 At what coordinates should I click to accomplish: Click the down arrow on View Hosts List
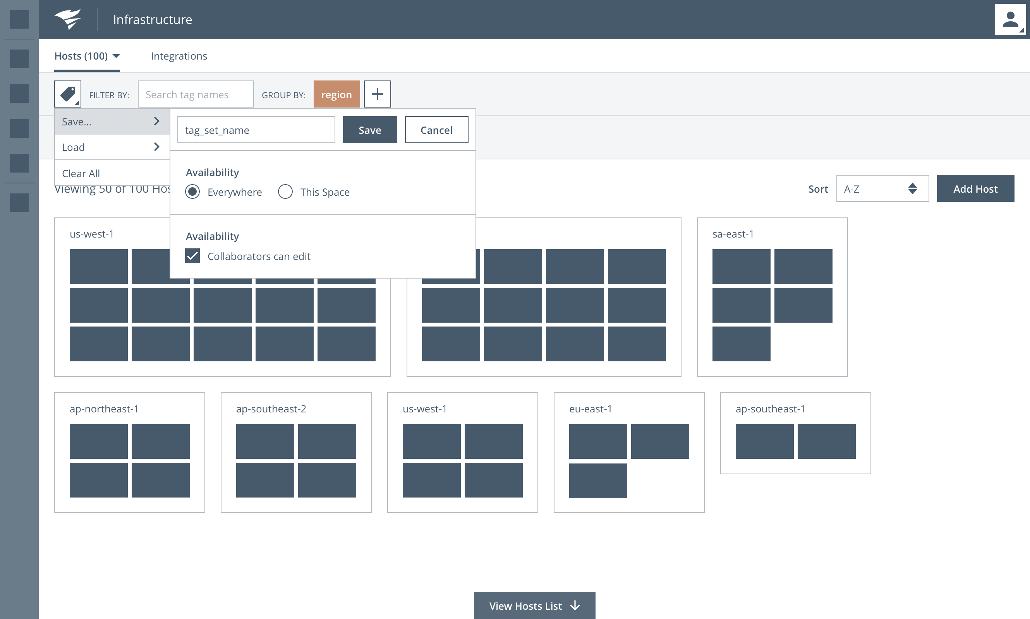(575, 605)
